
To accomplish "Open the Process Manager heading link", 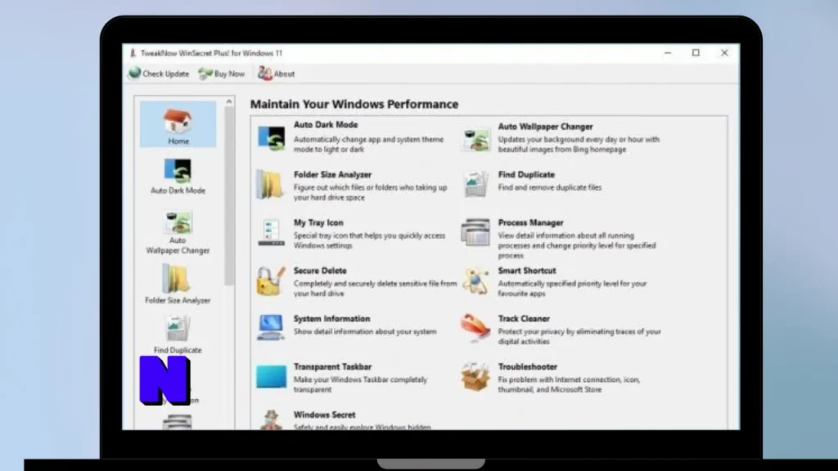I will click(530, 222).
